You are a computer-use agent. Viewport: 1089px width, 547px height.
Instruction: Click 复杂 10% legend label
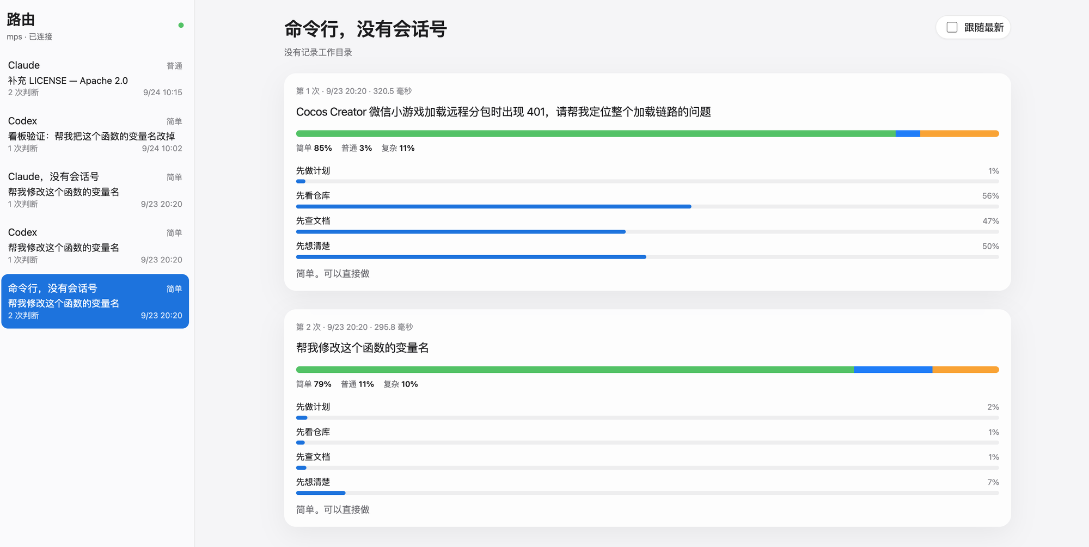click(400, 384)
